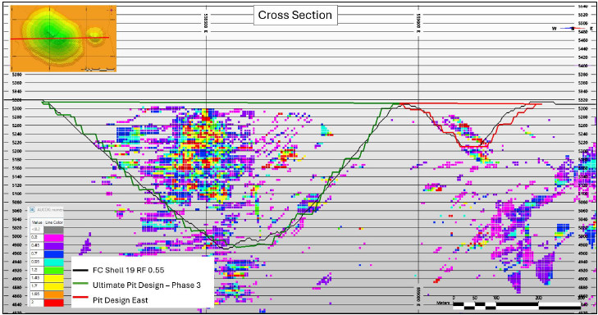Click the Ultimate Pit Design – Phase 3 label
The image size is (598, 315).
(x=147, y=285)
